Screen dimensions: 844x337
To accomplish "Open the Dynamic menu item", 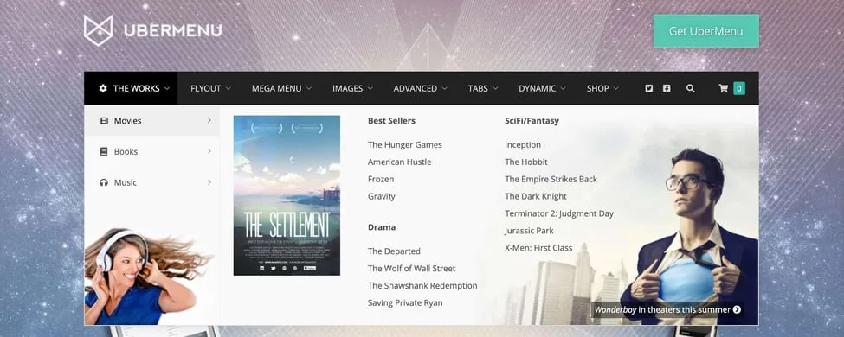I will [542, 89].
